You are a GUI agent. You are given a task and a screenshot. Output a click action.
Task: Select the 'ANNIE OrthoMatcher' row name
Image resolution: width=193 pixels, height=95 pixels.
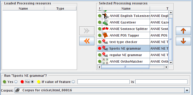click(x=126, y=62)
